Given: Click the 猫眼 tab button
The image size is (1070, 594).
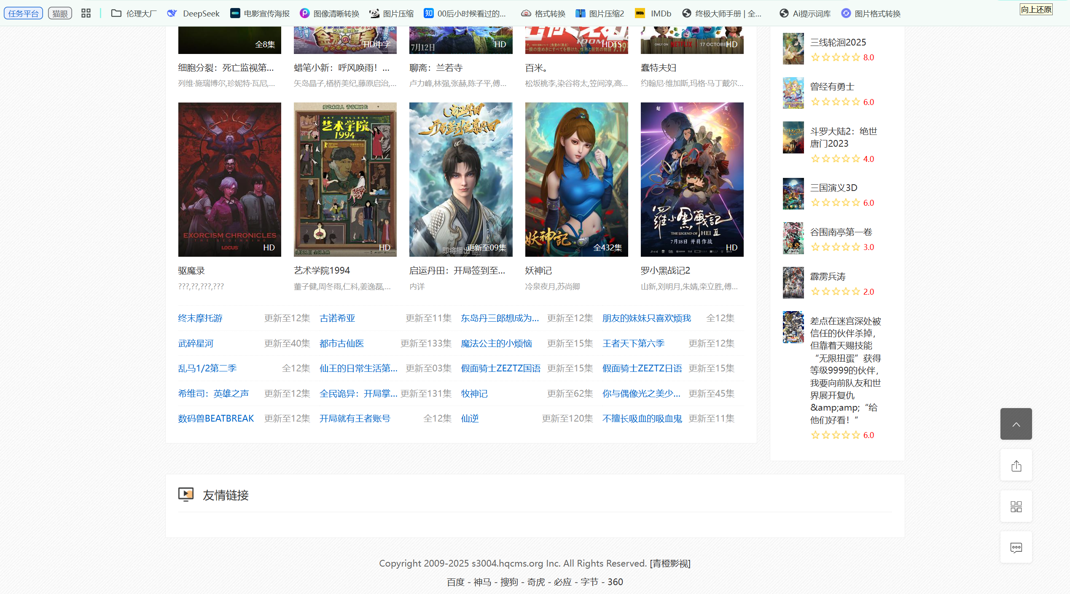Looking at the screenshot, I should [60, 13].
